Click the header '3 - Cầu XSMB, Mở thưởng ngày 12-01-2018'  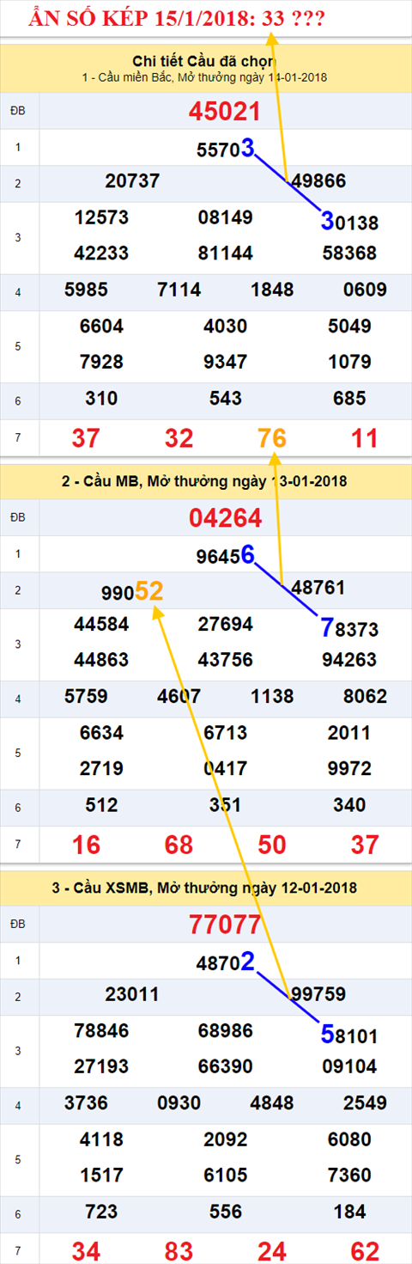pos(204,887)
